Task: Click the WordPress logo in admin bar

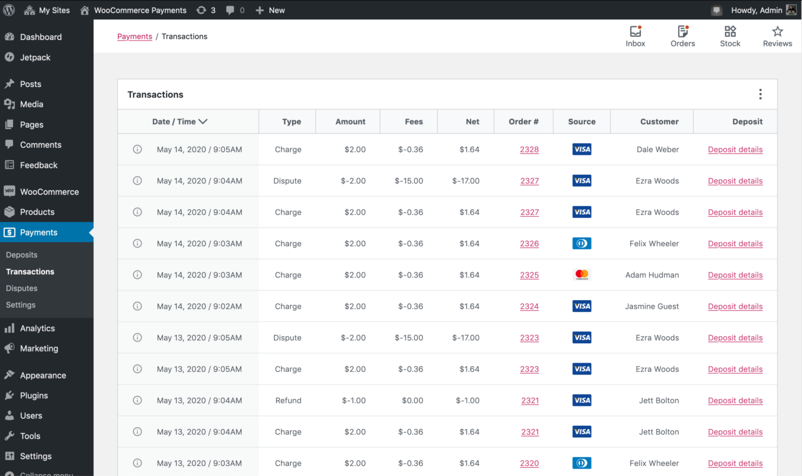Action: (x=9, y=10)
